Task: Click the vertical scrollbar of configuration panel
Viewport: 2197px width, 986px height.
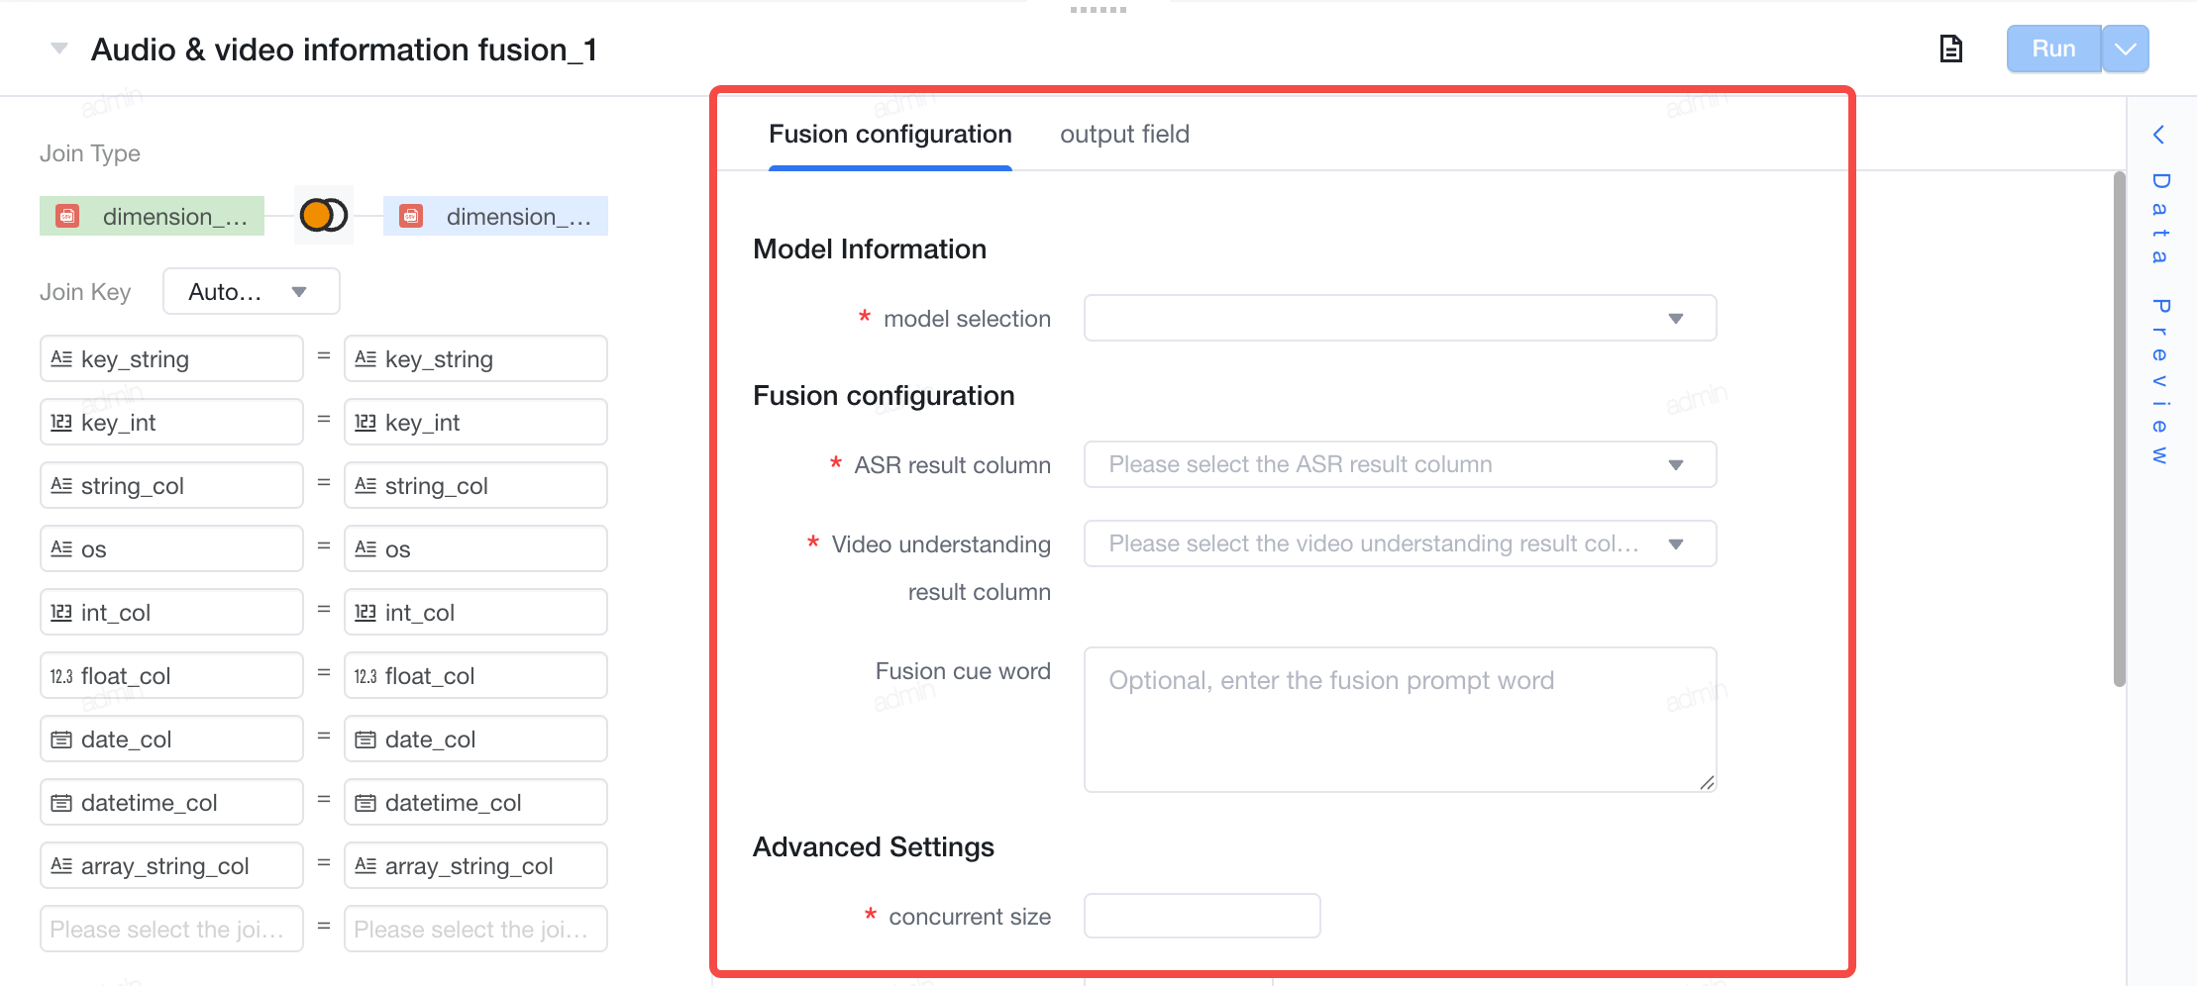Action: pos(2119,428)
